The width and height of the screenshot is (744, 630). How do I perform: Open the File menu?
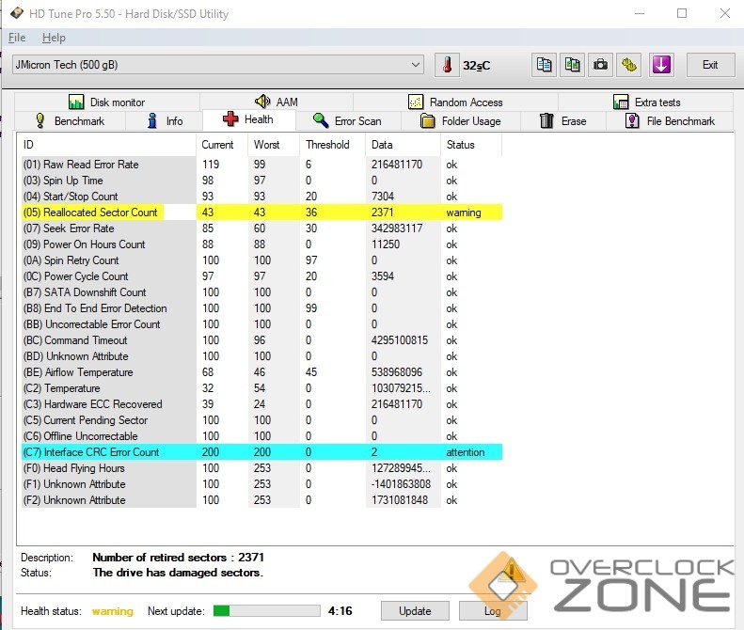click(17, 38)
